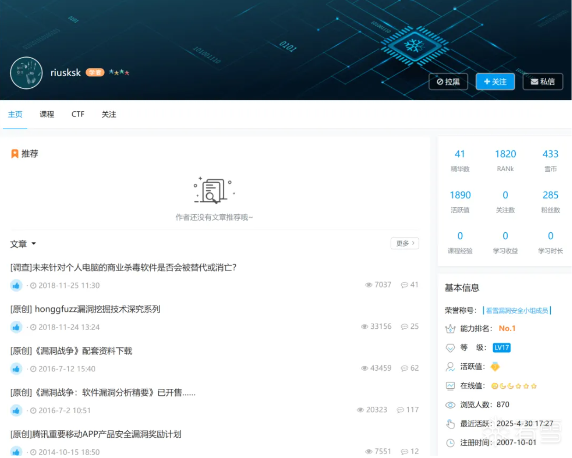Image resolution: width=572 pixels, height=458 pixels.
Task: Open the 腾讯重要移动APP产品安全漏洞奖励计划 article
Action: coord(96,434)
